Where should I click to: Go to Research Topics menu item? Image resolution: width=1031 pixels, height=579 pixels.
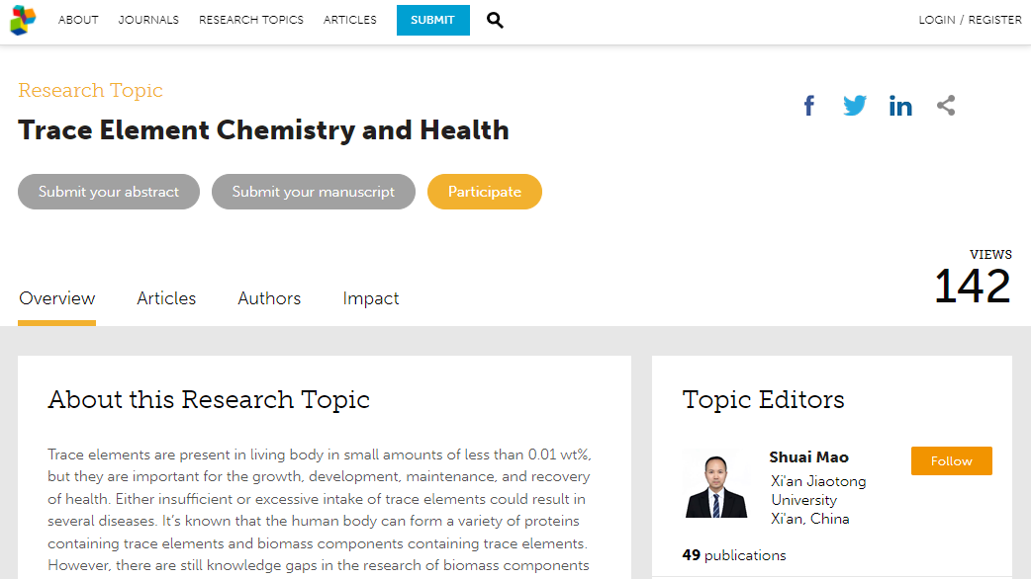(251, 20)
